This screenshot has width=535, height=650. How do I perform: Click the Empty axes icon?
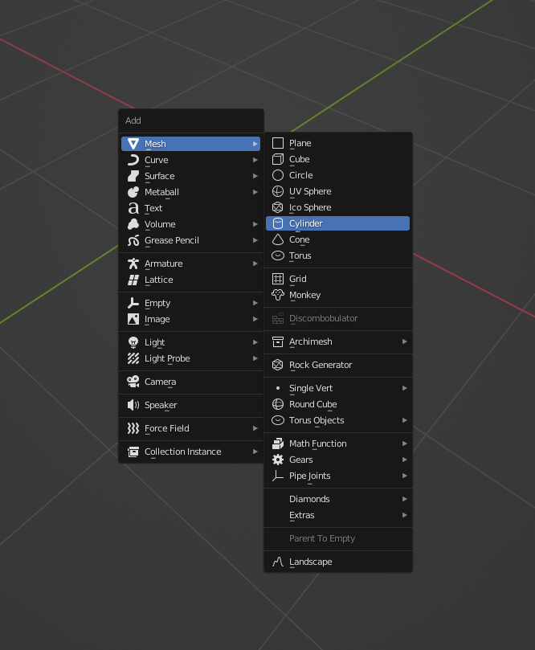click(133, 303)
